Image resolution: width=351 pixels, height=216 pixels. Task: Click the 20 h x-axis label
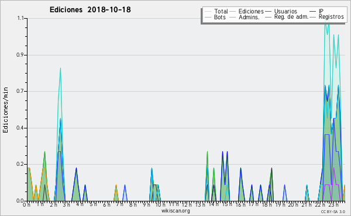pyautogui.click(x=293, y=205)
